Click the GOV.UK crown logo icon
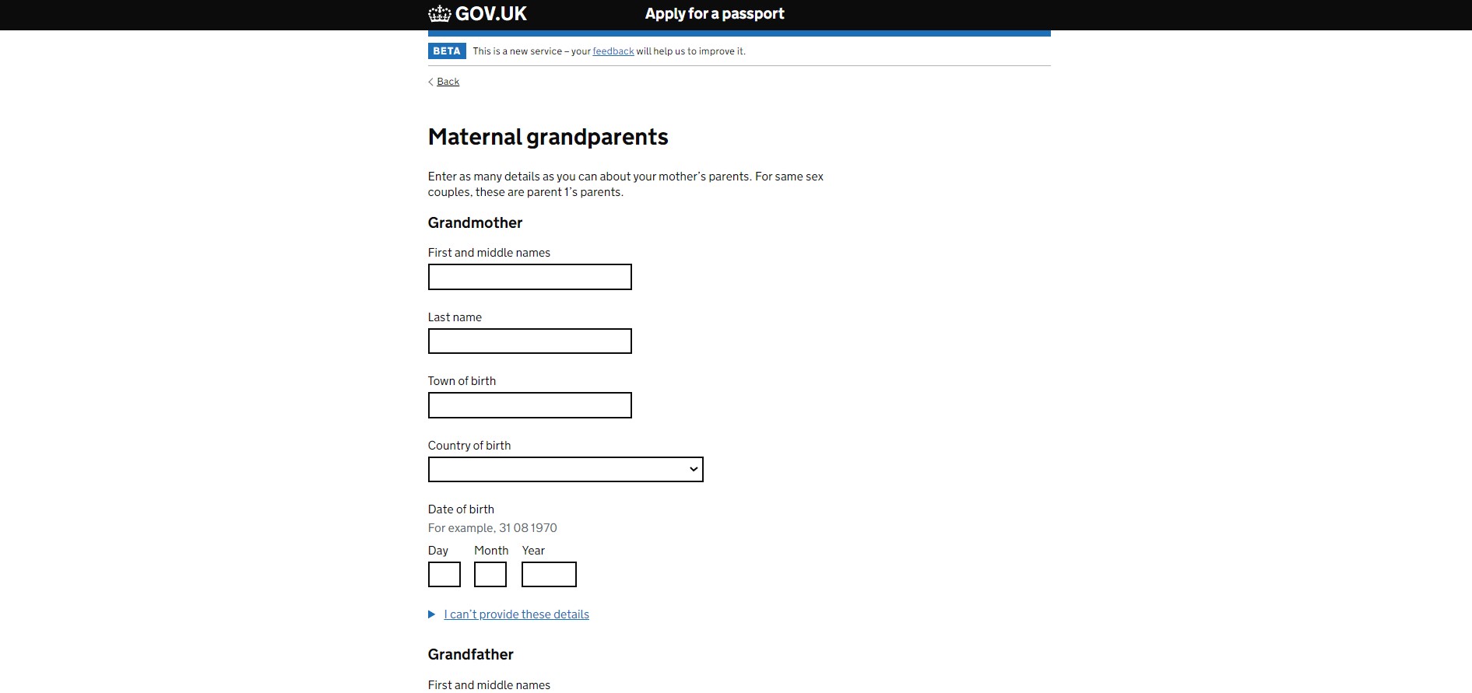 tap(439, 14)
